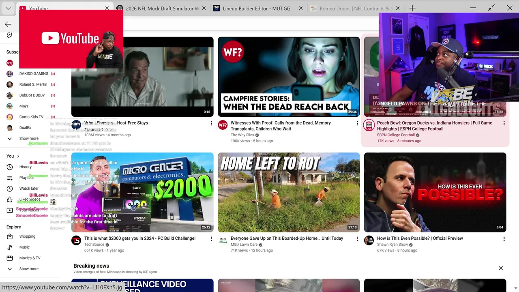Open Peach Bowl Oregon vs Indiana title
Screen dimensions: 519x292
[435, 126]
